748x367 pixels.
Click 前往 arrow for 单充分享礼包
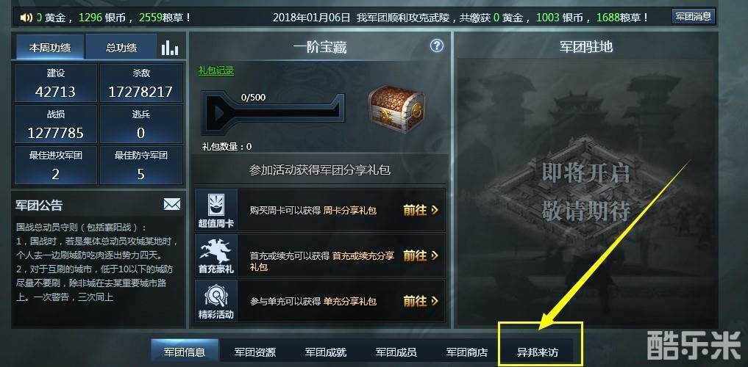coord(421,301)
